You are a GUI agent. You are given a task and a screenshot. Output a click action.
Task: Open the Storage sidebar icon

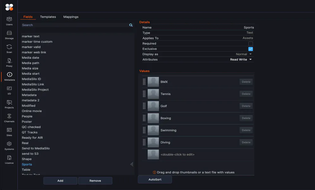click(x=9, y=35)
